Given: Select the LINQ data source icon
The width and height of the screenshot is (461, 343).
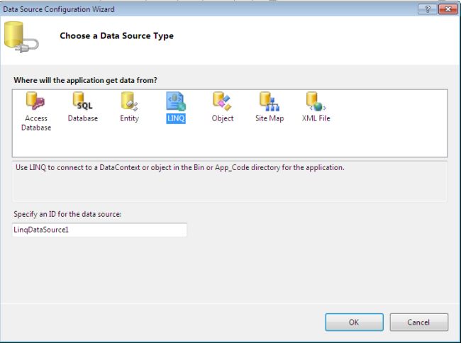Looking at the screenshot, I should [175, 102].
